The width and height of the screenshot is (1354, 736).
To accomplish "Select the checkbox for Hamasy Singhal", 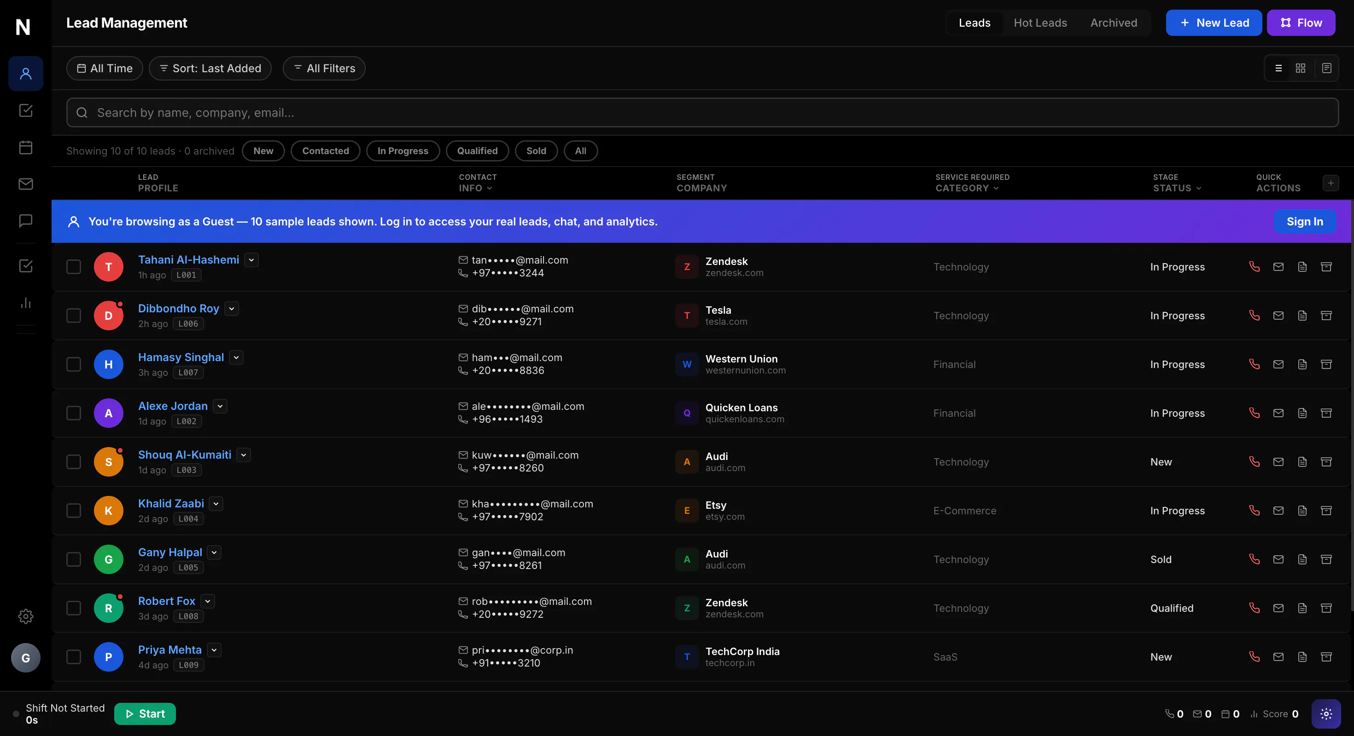I will (x=74, y=364).
